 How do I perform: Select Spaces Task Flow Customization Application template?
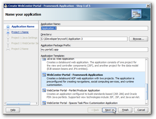click(x=93, y=103)
